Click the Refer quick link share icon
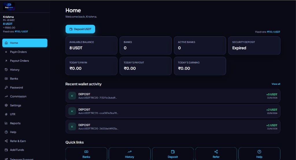 [216, 152]
